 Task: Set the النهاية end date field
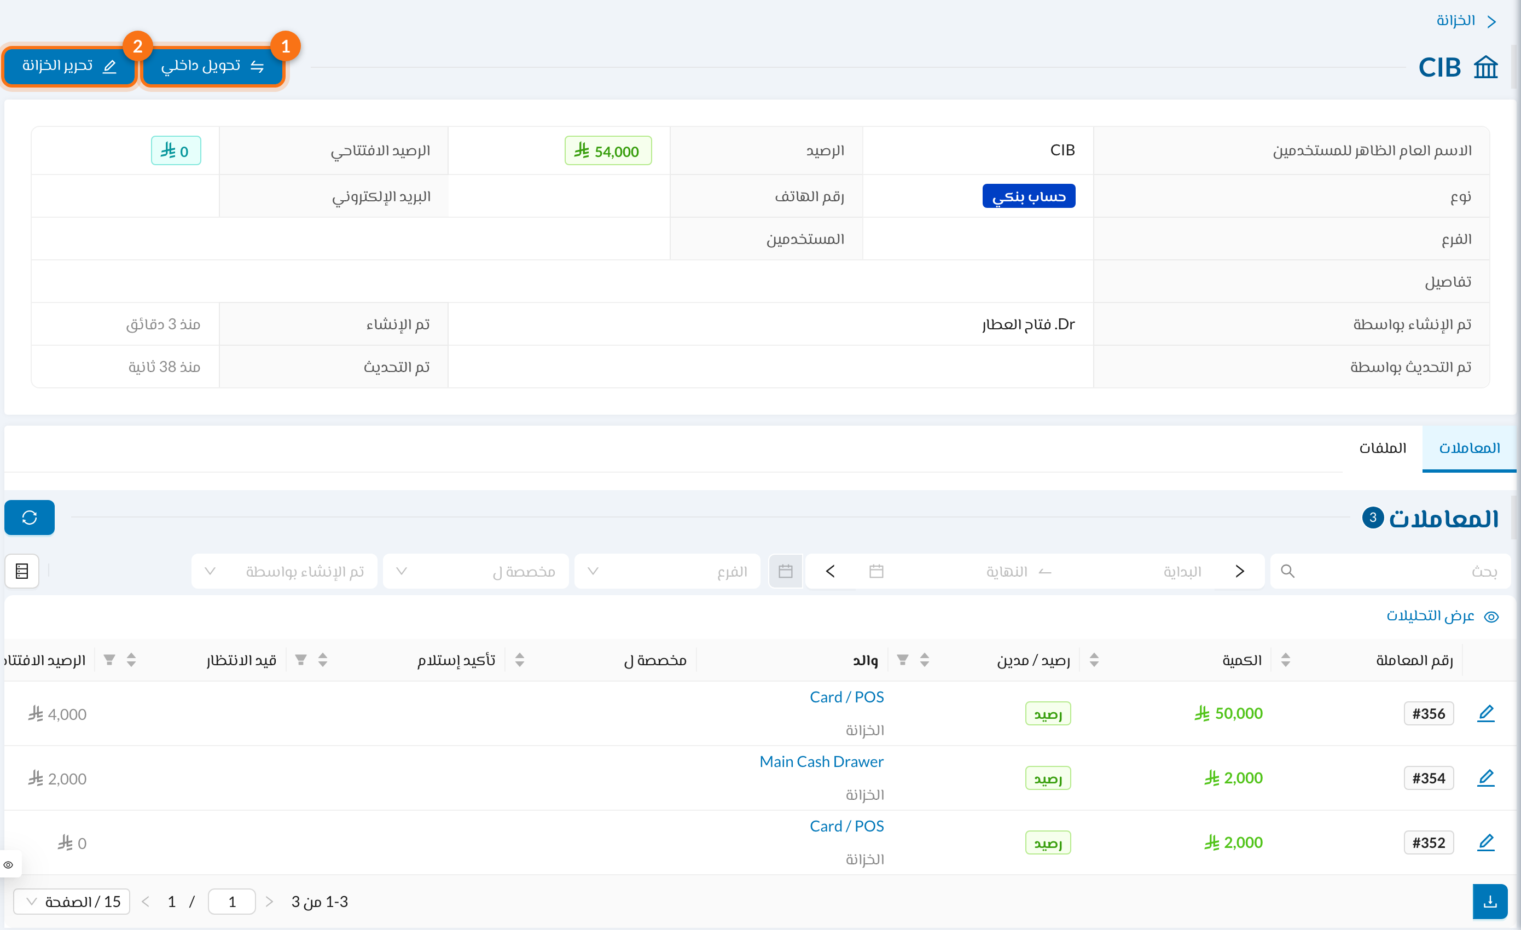click(x=1006, y=572)
